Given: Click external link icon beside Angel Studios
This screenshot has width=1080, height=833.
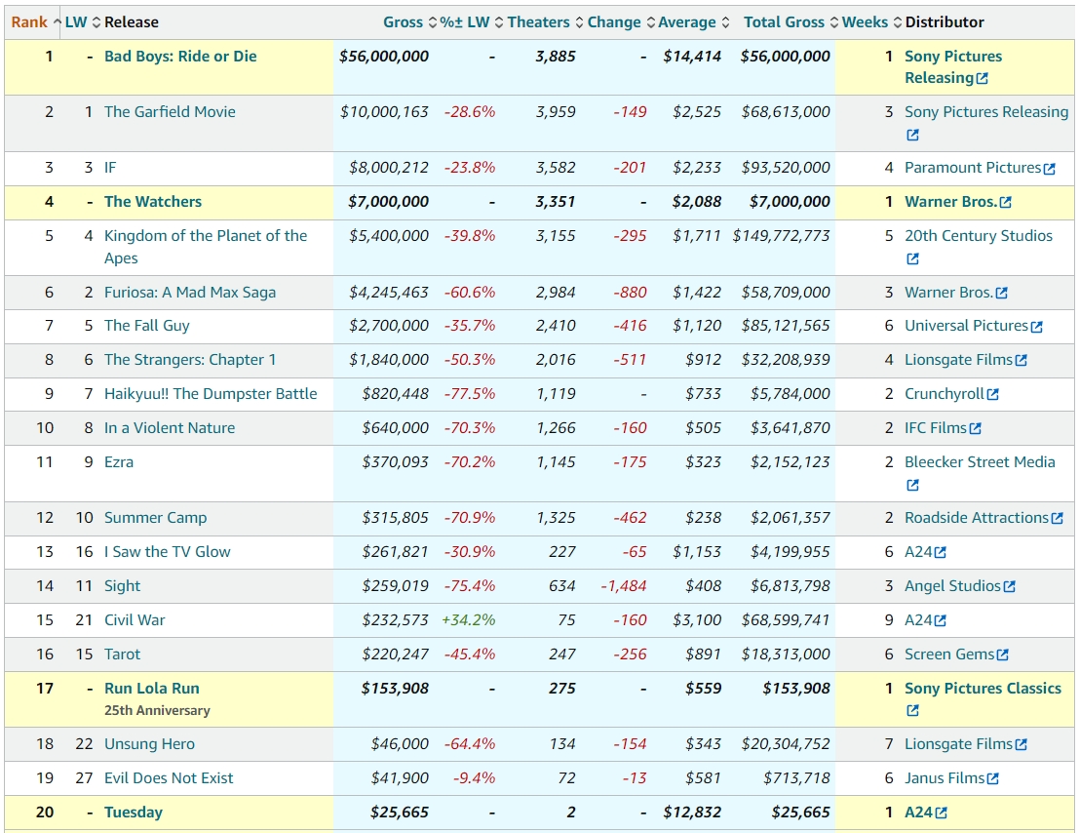Looking at the screenshot, I should point(1009,587).
